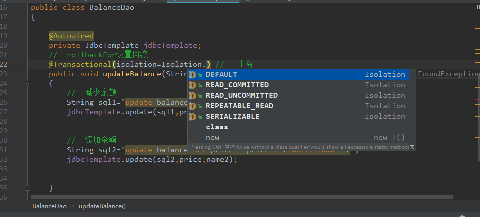Click 'public class BalanceDao' declaration
The image size is (480, 217).
(82, 7)
